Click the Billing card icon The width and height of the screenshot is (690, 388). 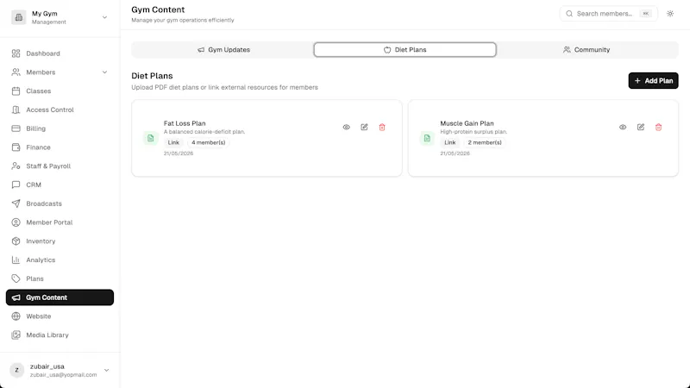pos(16,128)
